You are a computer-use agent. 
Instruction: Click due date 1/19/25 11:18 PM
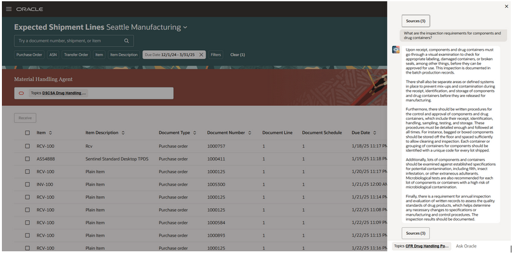(370, 159)
